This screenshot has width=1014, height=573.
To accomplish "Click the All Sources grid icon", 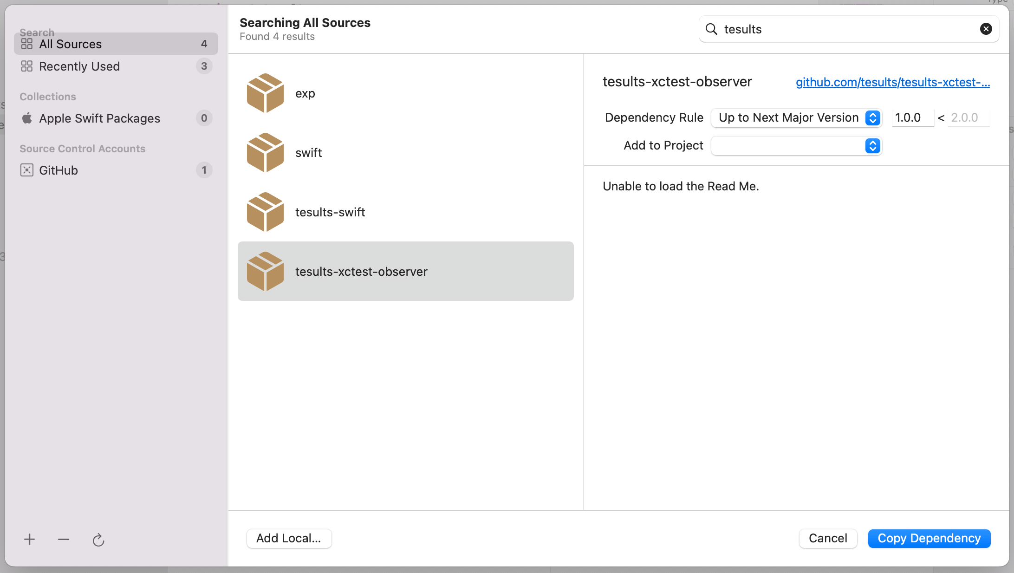I will (x=27, y=44).
